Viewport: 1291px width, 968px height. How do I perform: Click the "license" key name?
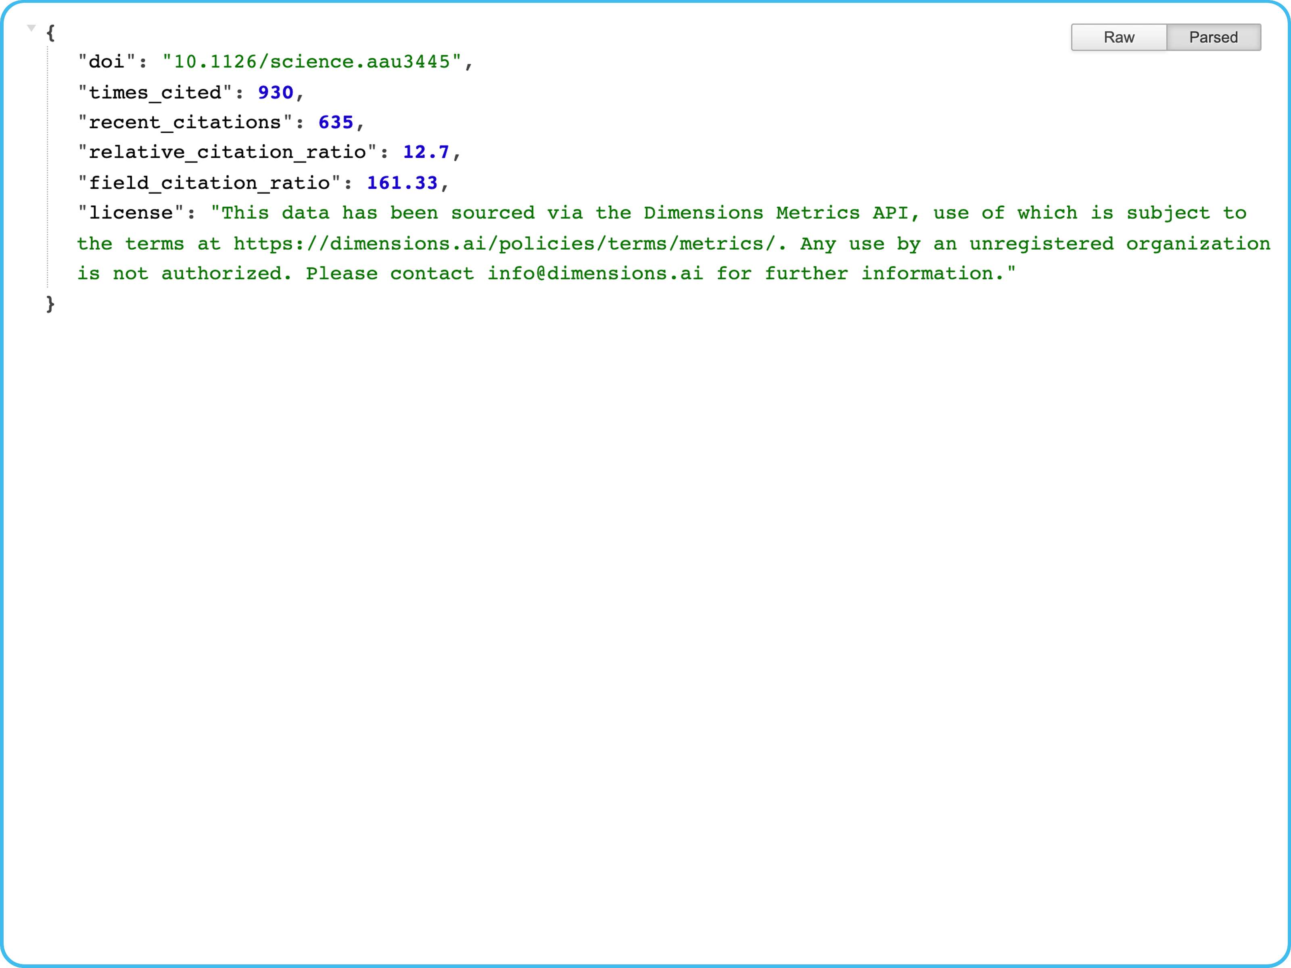coord(131,213)
